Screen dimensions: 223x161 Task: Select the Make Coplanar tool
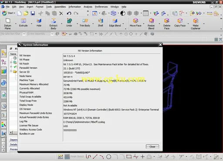[196, 24]
